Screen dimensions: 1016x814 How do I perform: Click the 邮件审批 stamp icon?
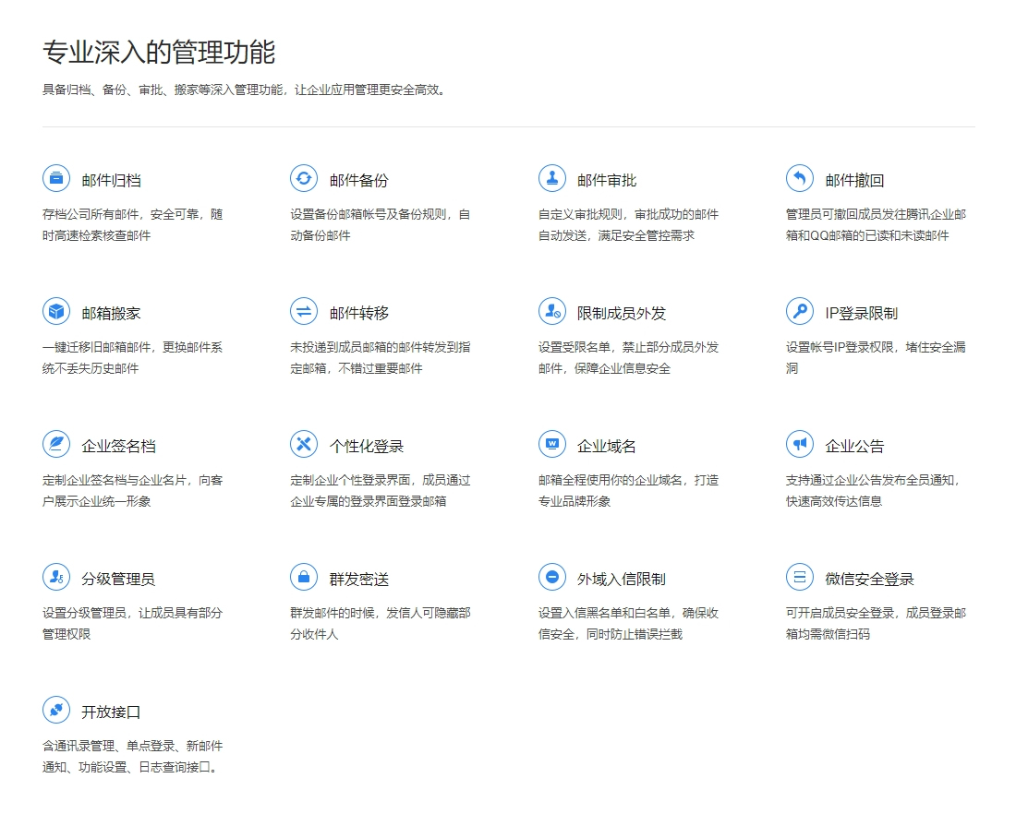552,178
